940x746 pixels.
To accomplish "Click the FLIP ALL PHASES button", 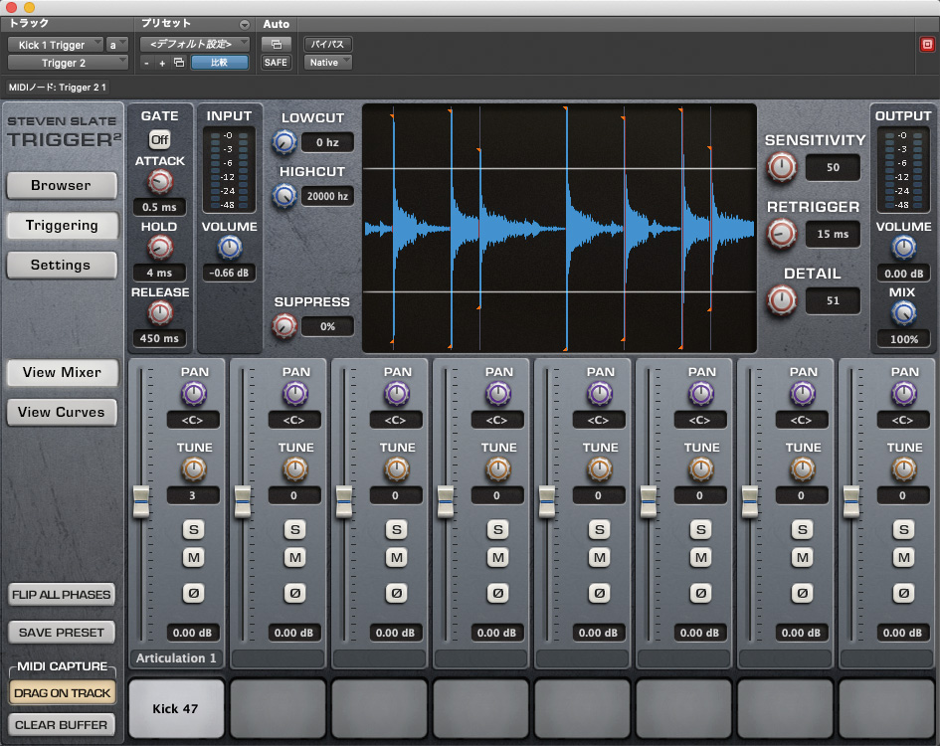I will pos(61,595).
